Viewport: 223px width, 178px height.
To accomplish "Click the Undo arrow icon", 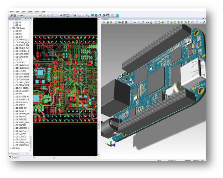I will [80, 16].
